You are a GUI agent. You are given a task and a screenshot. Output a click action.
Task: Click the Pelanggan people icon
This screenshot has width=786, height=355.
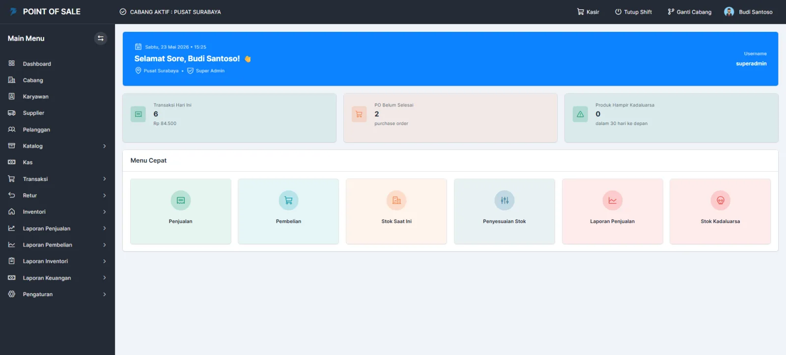pos(12,129)
